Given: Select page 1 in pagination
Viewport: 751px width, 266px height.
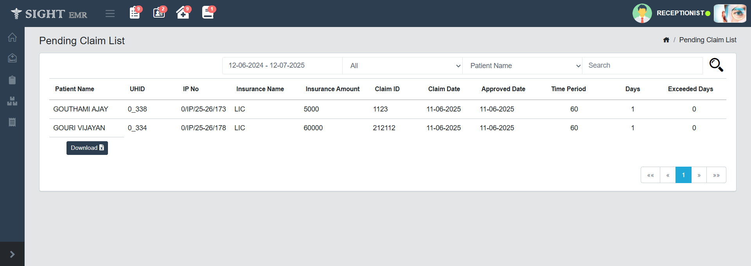Looking at the screenshot, I should tap(683, 175).
